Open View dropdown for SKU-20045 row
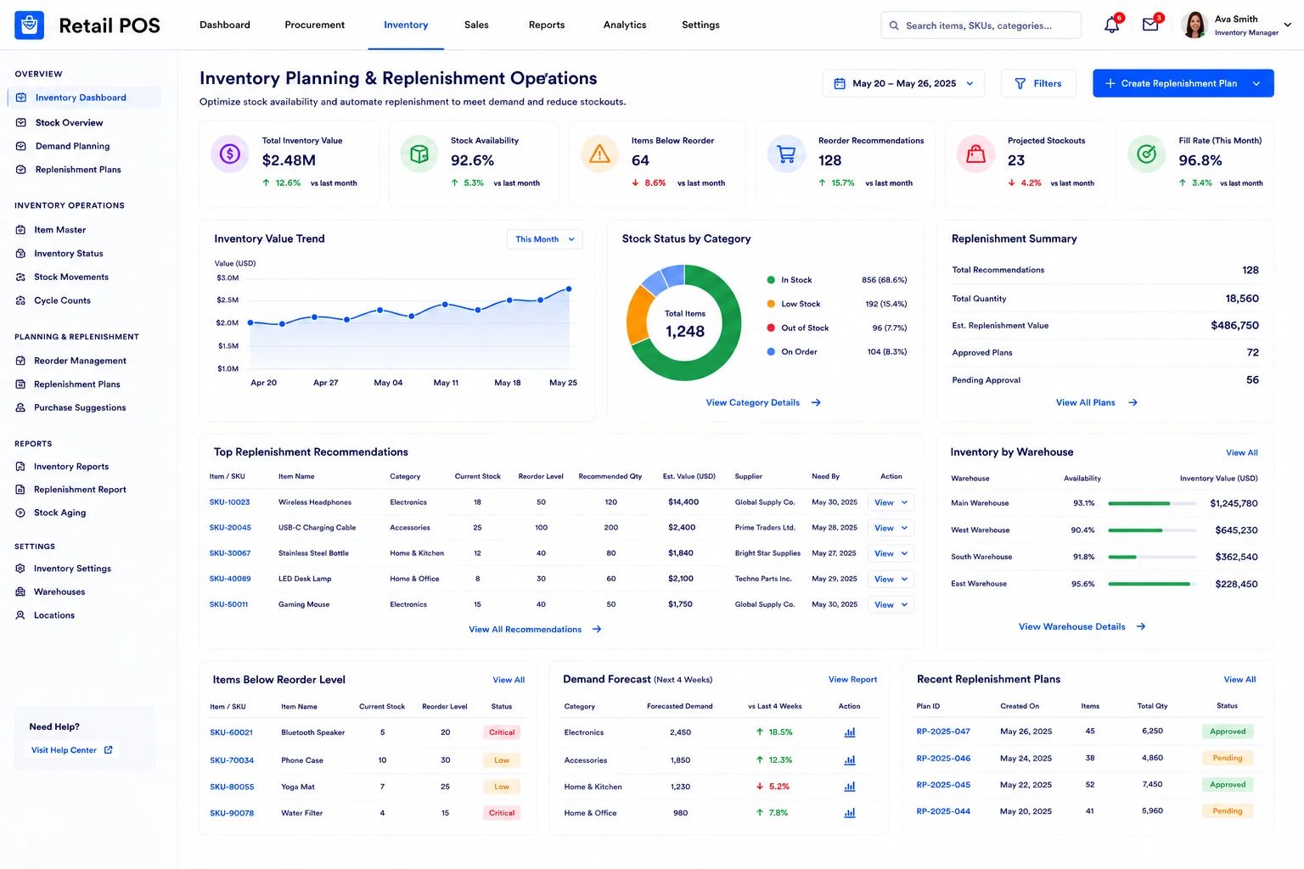 coord(891,528)
